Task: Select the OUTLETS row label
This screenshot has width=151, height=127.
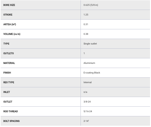Action: [8, 53]
